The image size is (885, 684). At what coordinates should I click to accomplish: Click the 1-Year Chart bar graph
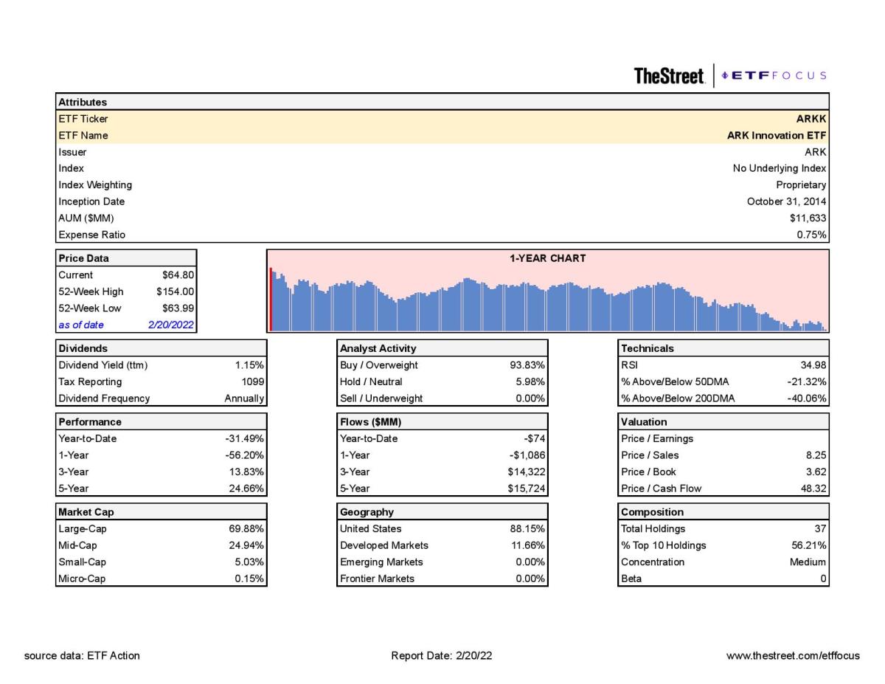[x=548, y=299]
